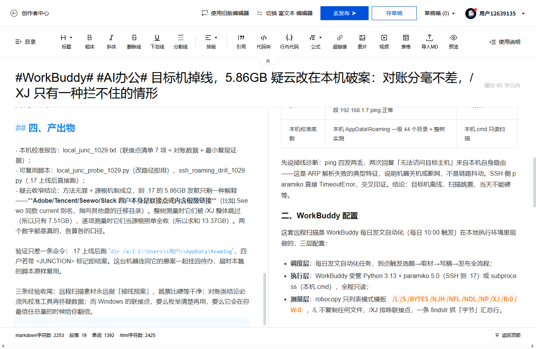
Task: Click the 'markdown字符数: 2253' status entry
Action: (40, 335)
